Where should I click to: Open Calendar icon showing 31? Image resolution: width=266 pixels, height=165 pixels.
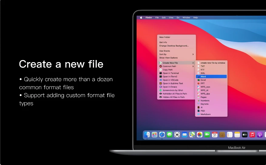[215, 135]
